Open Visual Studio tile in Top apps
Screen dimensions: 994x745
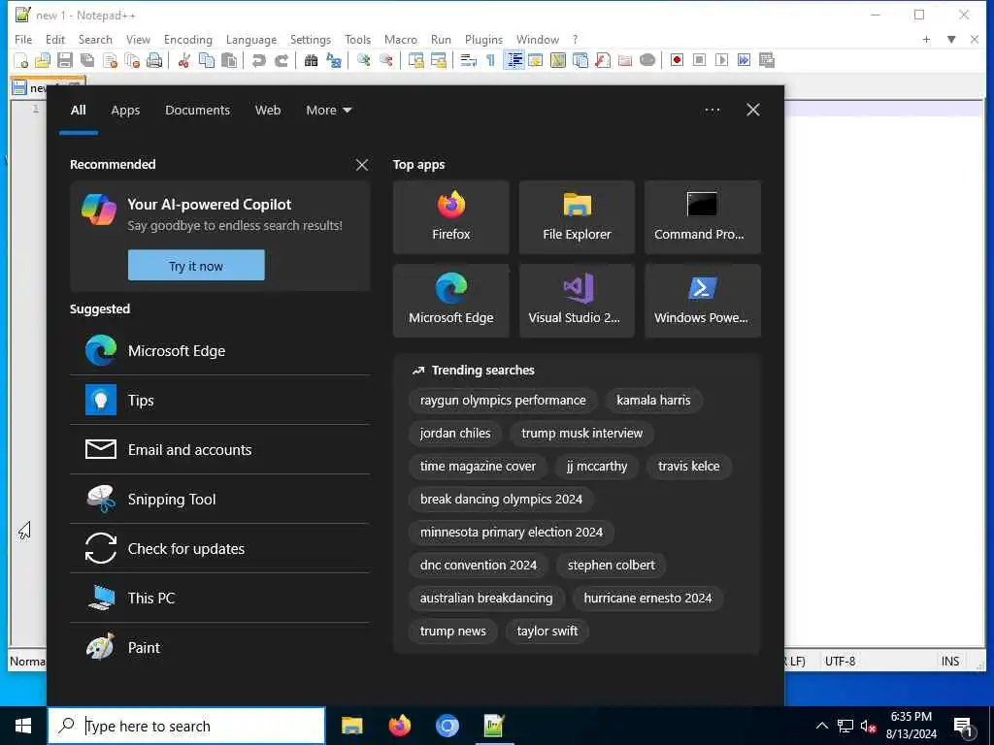point(577,301)
